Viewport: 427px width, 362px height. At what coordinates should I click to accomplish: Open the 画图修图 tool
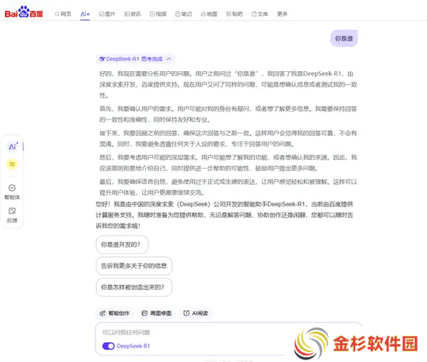[x=157, y=313]
